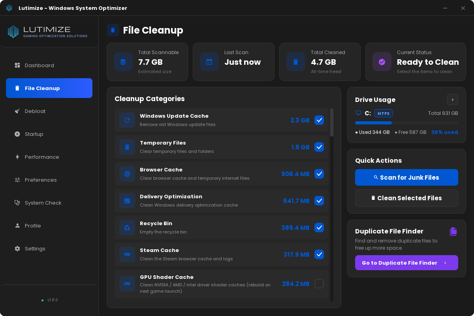Click the Performance lightning bolt icon

17,157
